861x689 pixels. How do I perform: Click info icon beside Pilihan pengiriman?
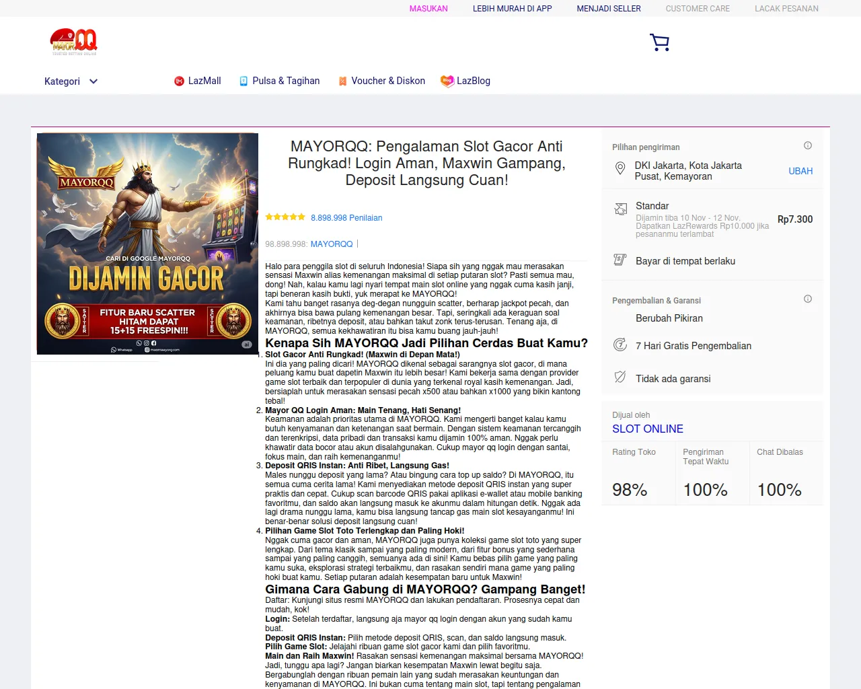click(808, 145)
